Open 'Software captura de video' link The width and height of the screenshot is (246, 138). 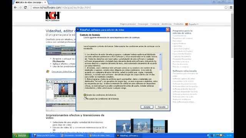[184, 79]
